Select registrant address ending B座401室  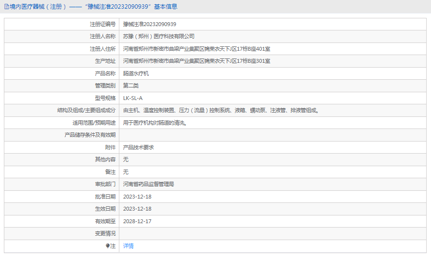click(x=197, y=49)
